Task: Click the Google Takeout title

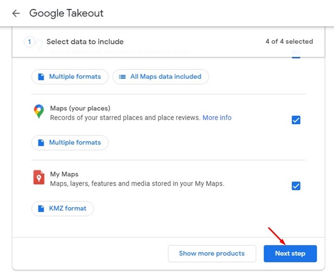Action: pos(66,13)
